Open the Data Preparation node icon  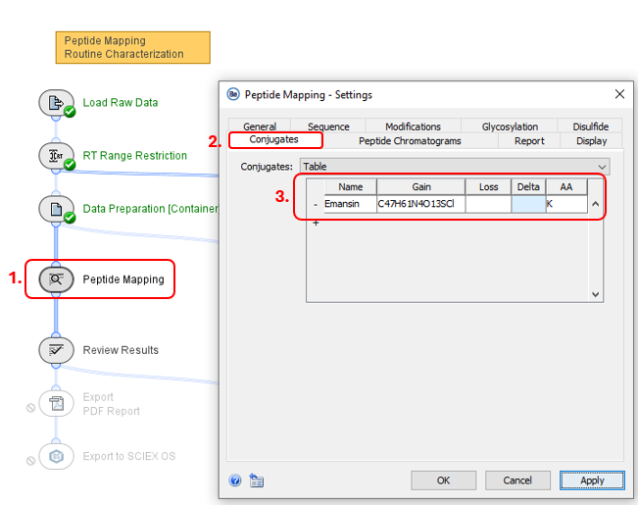click(x=56, y=209)
